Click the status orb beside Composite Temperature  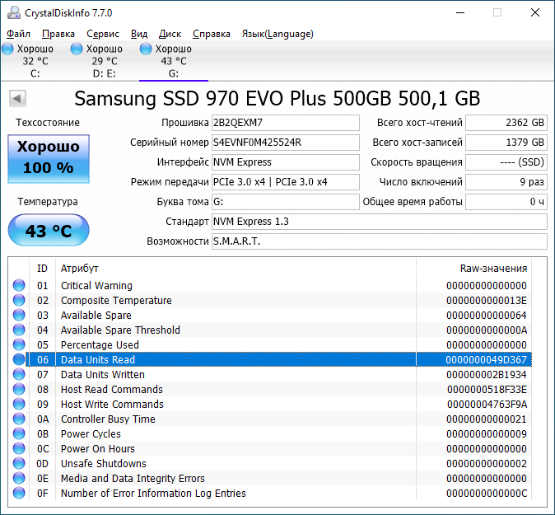(19, 301)
